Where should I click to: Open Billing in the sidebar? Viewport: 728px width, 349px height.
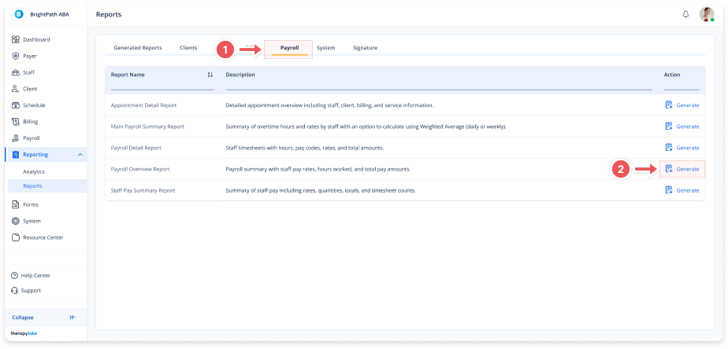[x=31, y=122]
